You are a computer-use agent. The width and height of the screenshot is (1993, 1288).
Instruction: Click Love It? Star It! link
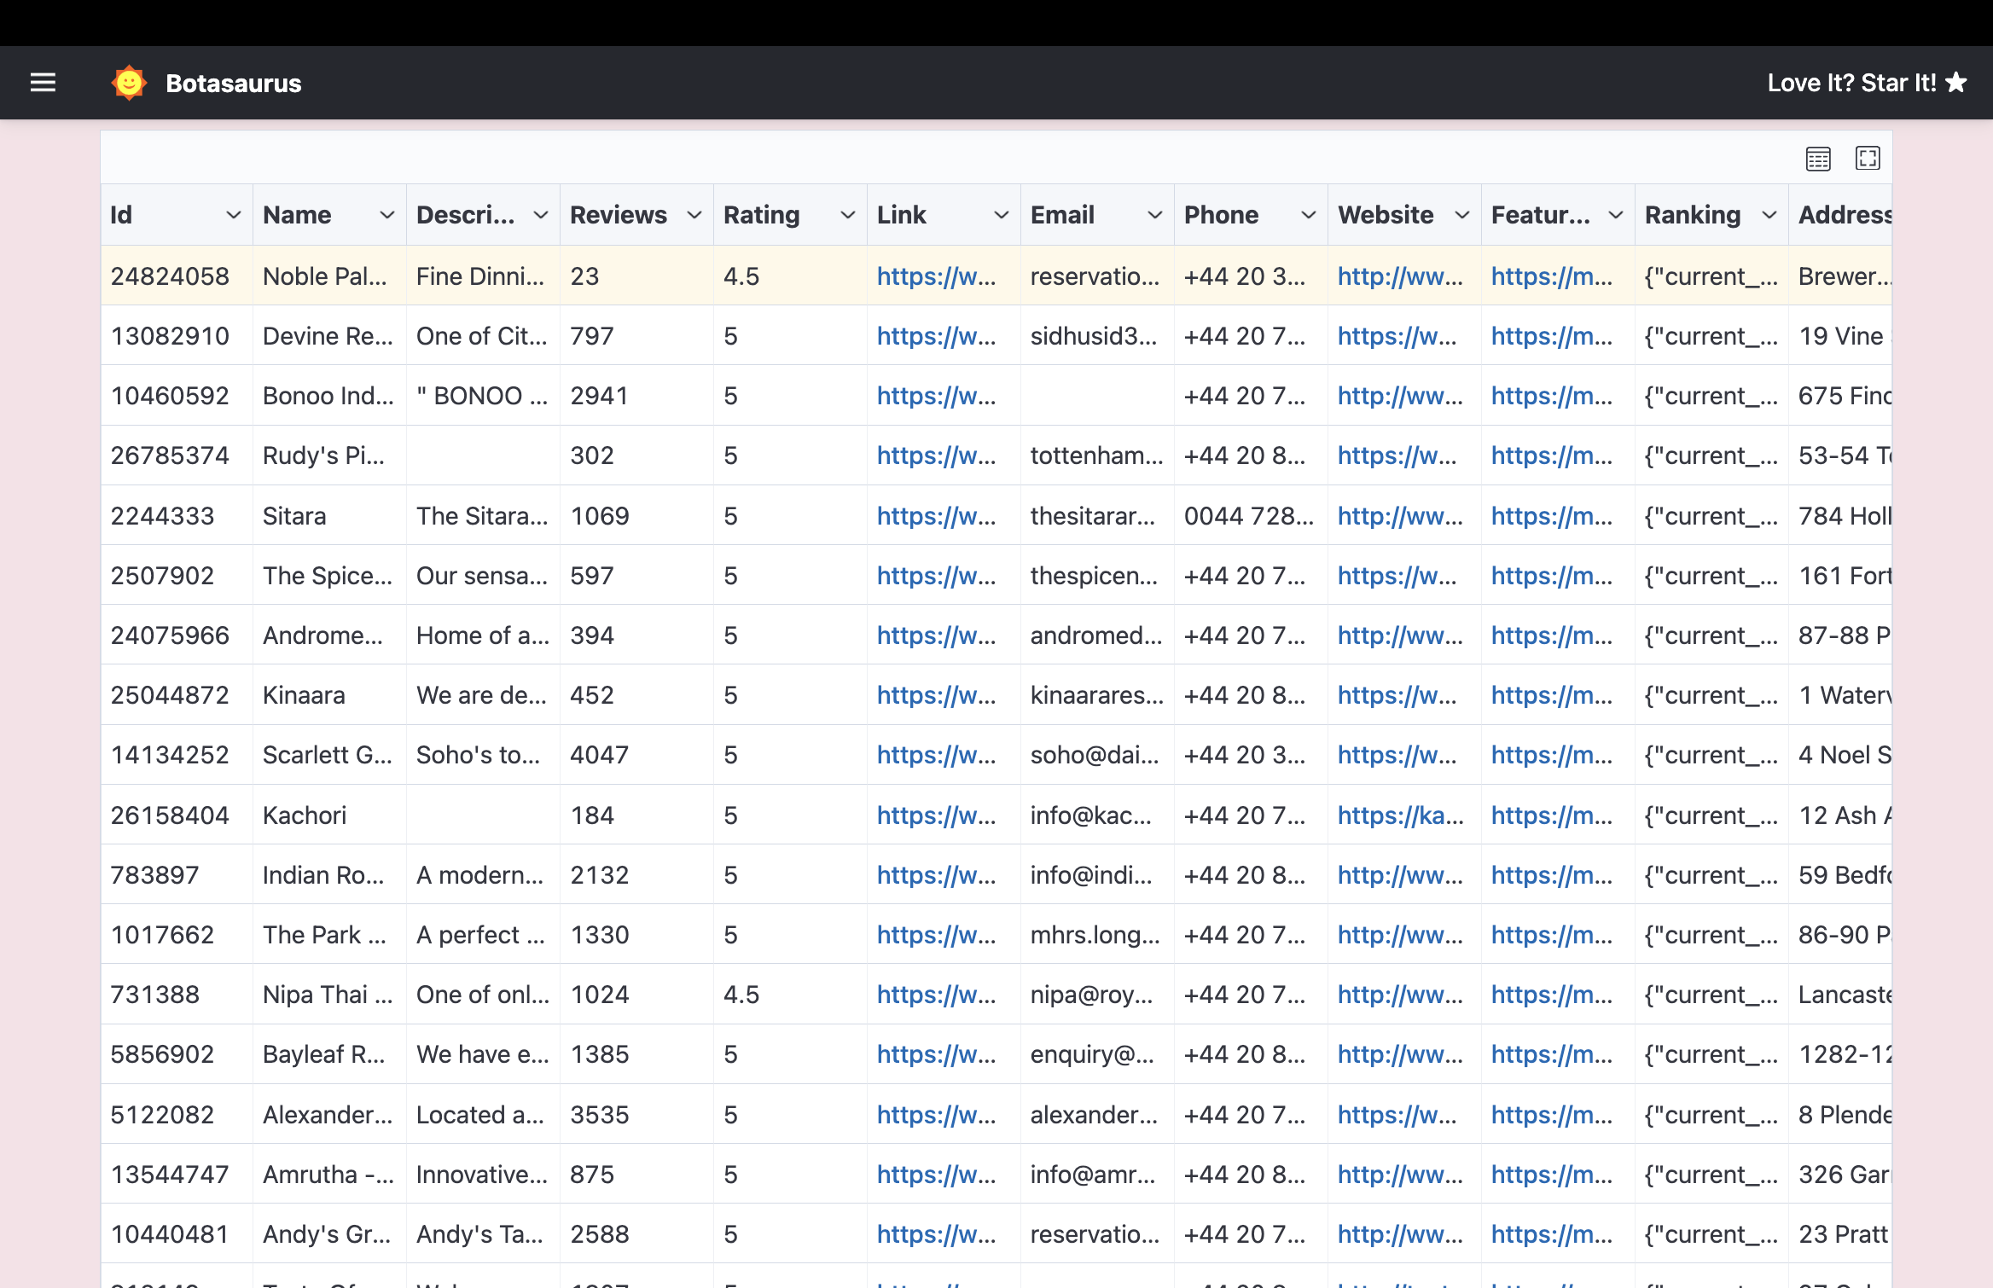point(1851,83)
